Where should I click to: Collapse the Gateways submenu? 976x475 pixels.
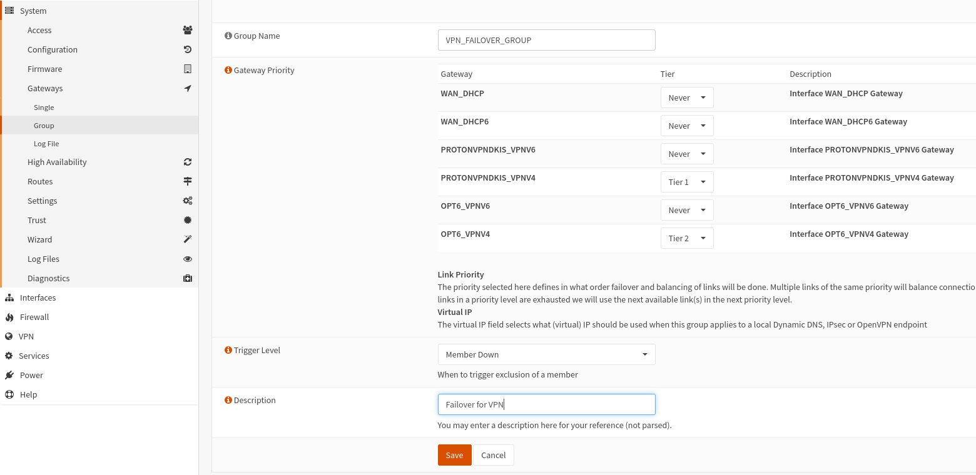click(x=100, y=88)
